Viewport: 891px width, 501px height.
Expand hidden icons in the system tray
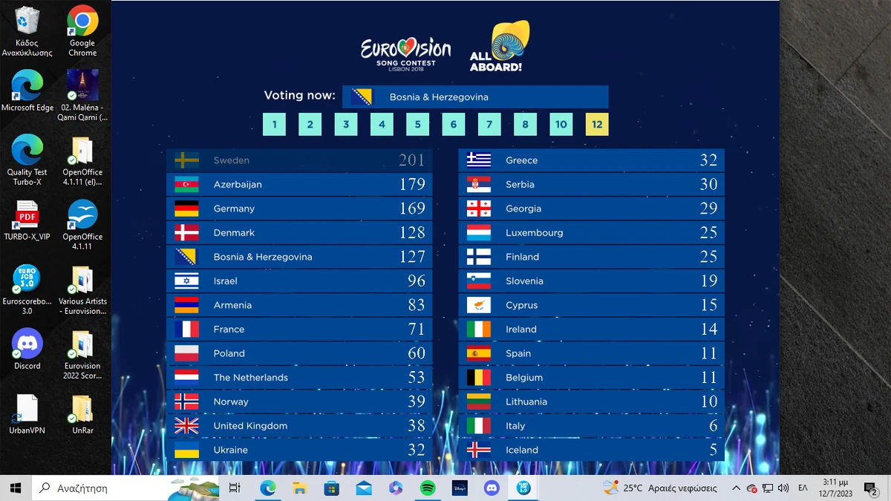pyautogui.click(x=736, y=488)
